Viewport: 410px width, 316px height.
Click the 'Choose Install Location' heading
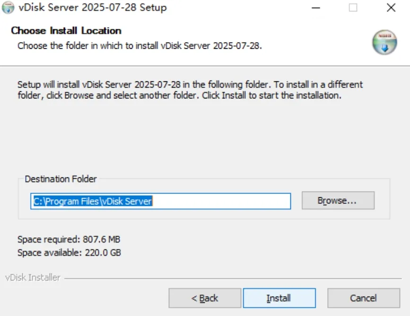point(66,31)
